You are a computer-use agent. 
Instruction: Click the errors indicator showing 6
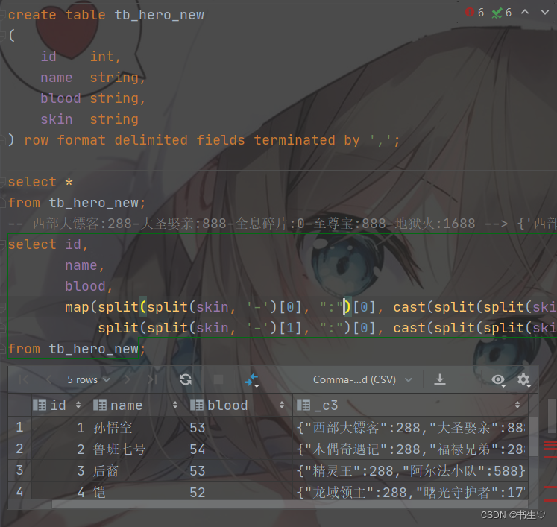[x=474, y=13]
